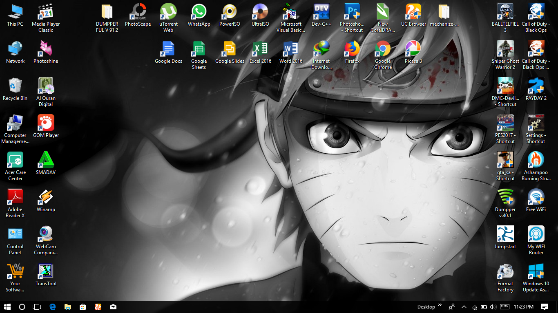
Task: Open the volume control in the tray
Action: coord(493,307)
